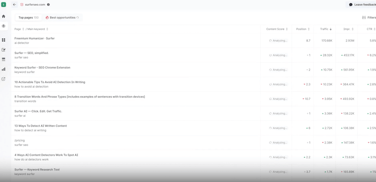Click the 138.22K impressions value
The width and height of the screenshot is (376, 182).
(x=349, y=113)
